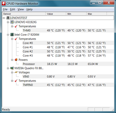Viewport: 116px width, 113px height.
Task: Click the Powers flame icon
Action: pyautogui.click(x=16, y=60)
